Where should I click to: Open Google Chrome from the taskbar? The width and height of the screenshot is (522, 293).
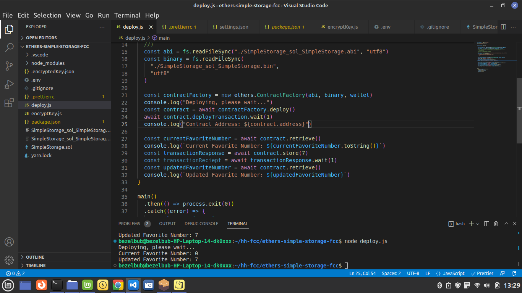tap(118, 285)
